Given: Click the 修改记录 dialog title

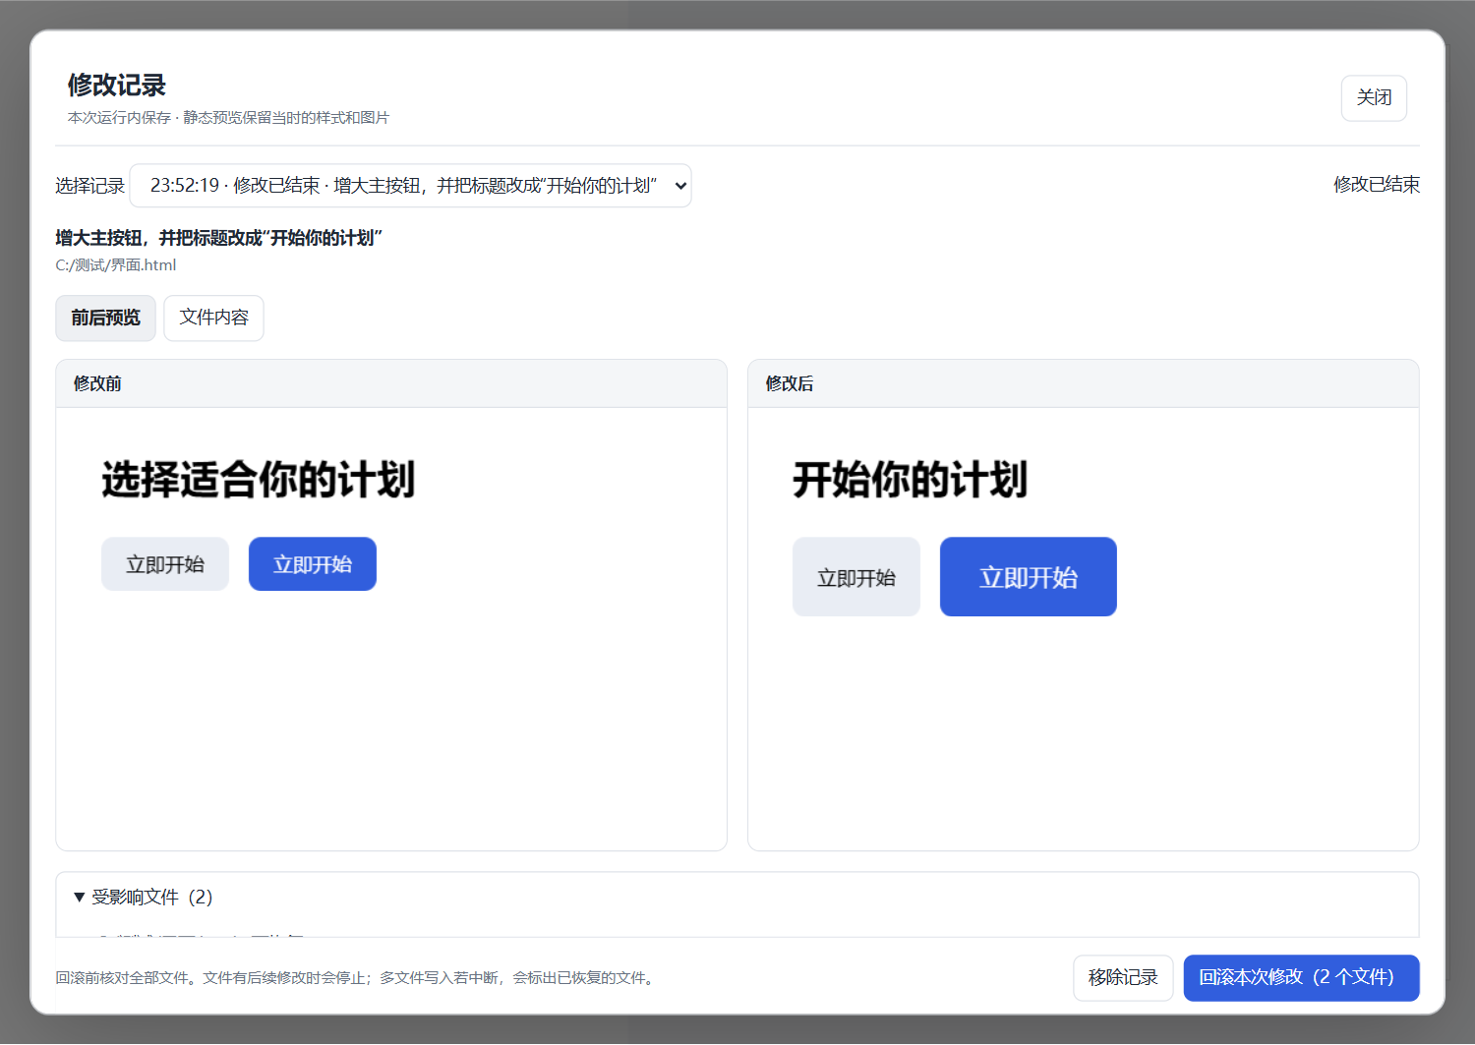Looking at the screenshot, I should tap(117, 86).
